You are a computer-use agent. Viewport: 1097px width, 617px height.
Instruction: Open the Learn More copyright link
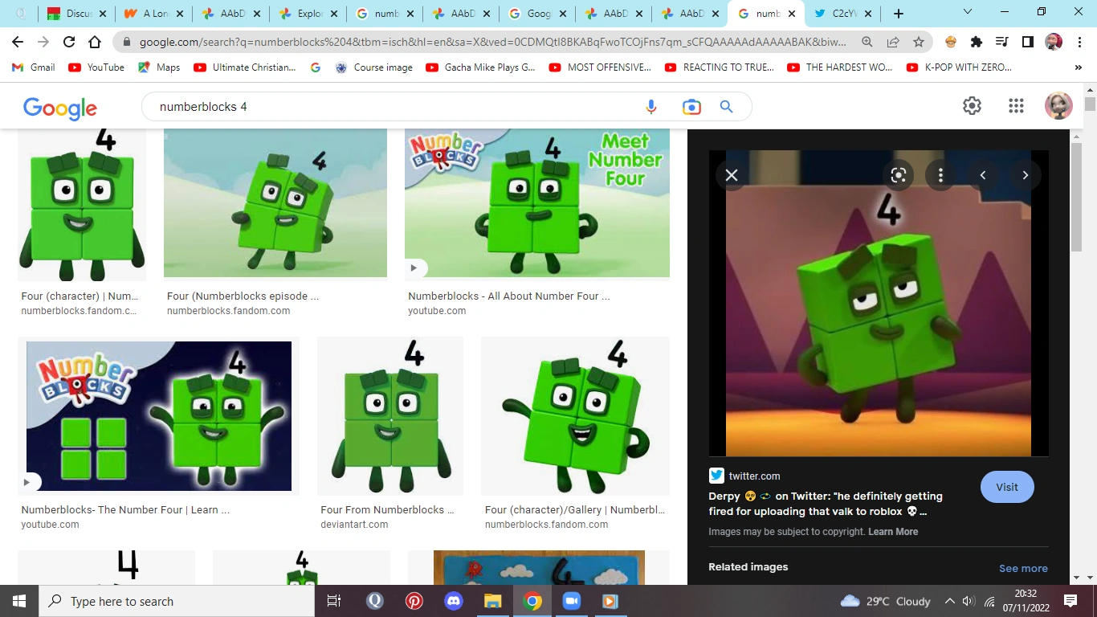(893, 531)
